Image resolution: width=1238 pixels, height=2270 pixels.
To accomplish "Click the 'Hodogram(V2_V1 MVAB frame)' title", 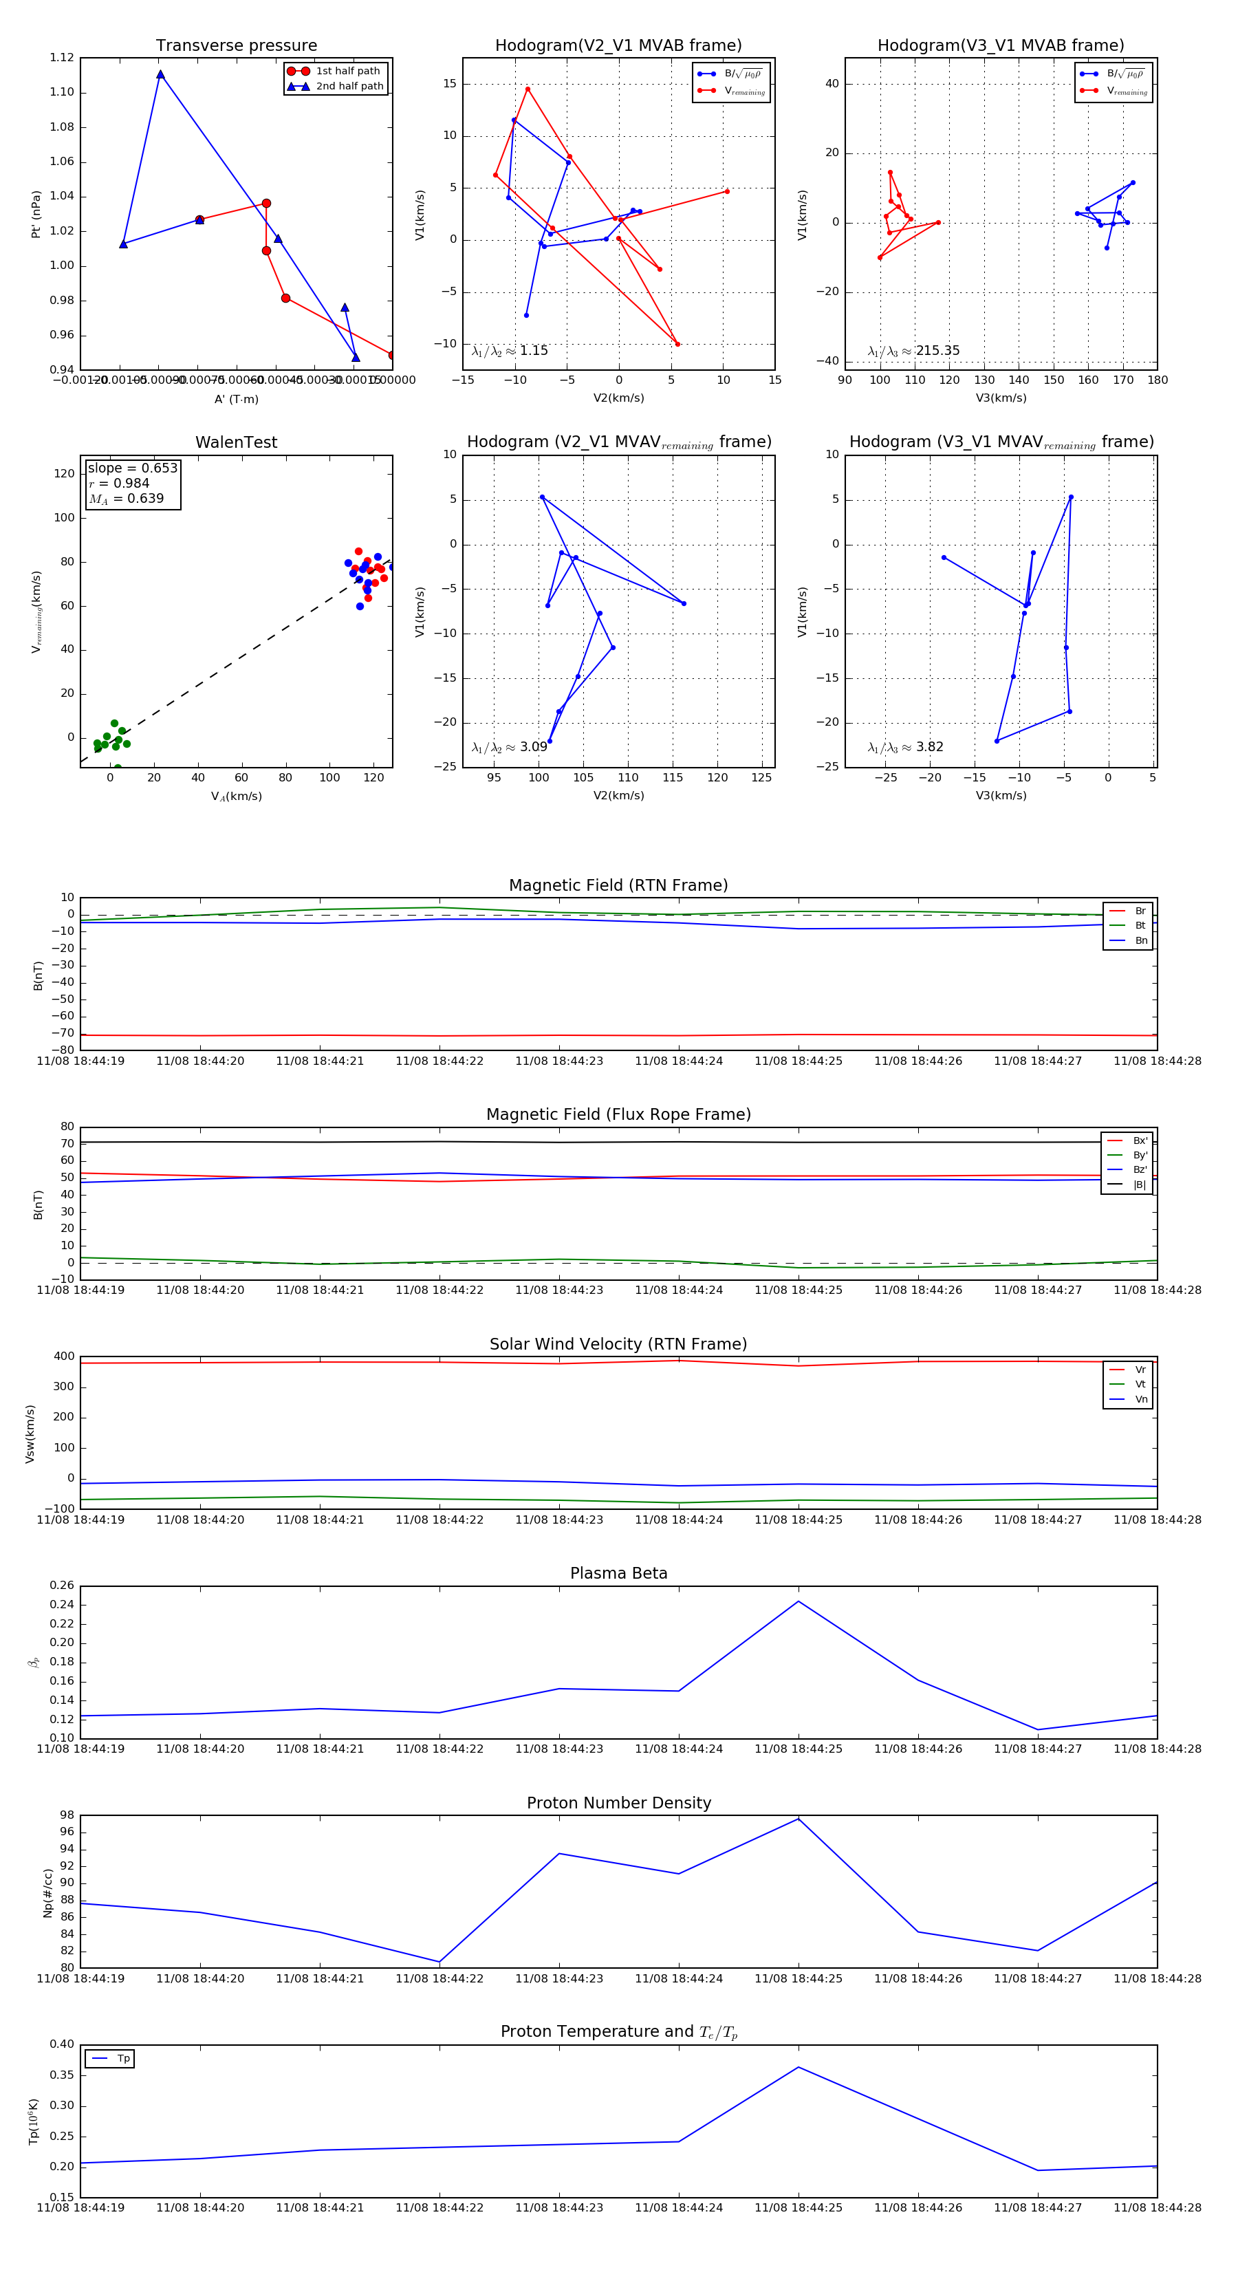I will click(x=618, y=46).
